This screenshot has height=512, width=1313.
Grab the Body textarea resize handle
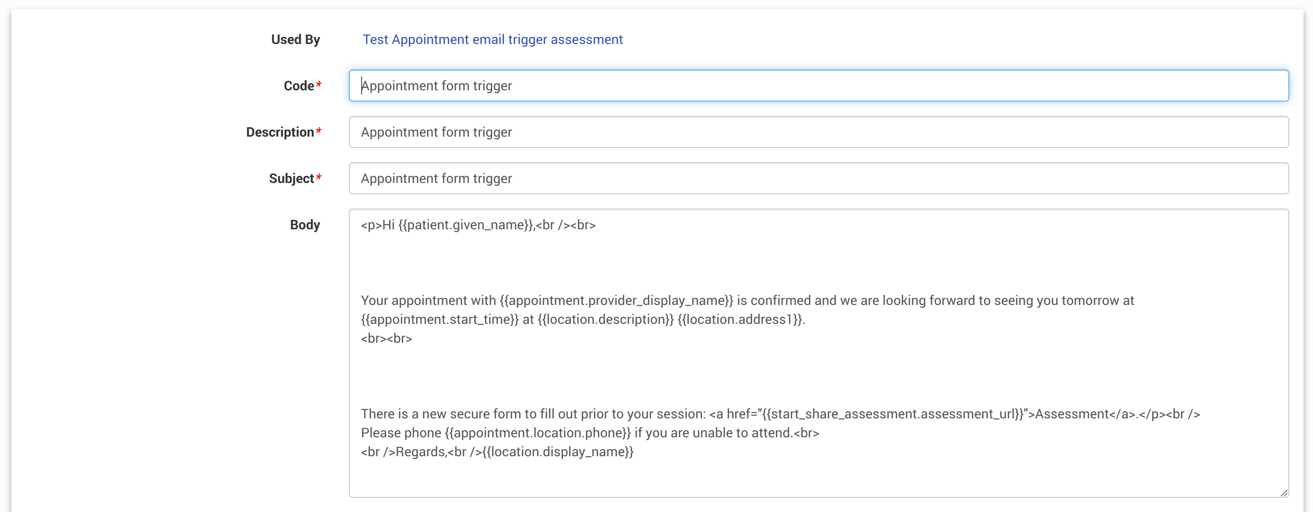[x=1284, y=492]
